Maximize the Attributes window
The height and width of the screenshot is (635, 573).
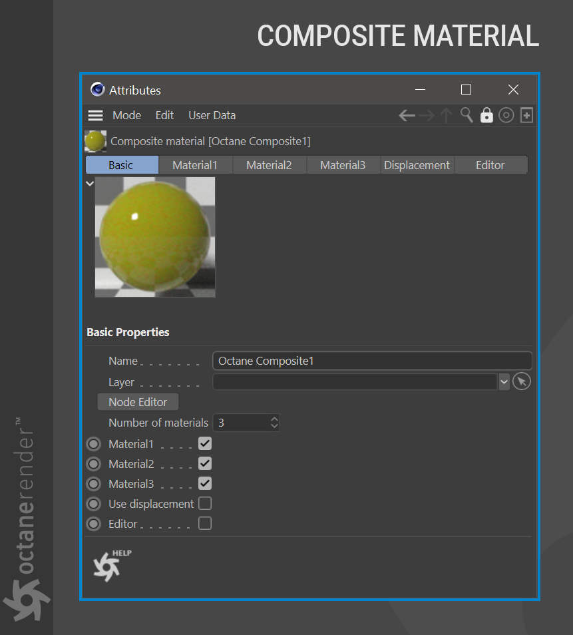[466, 89]
